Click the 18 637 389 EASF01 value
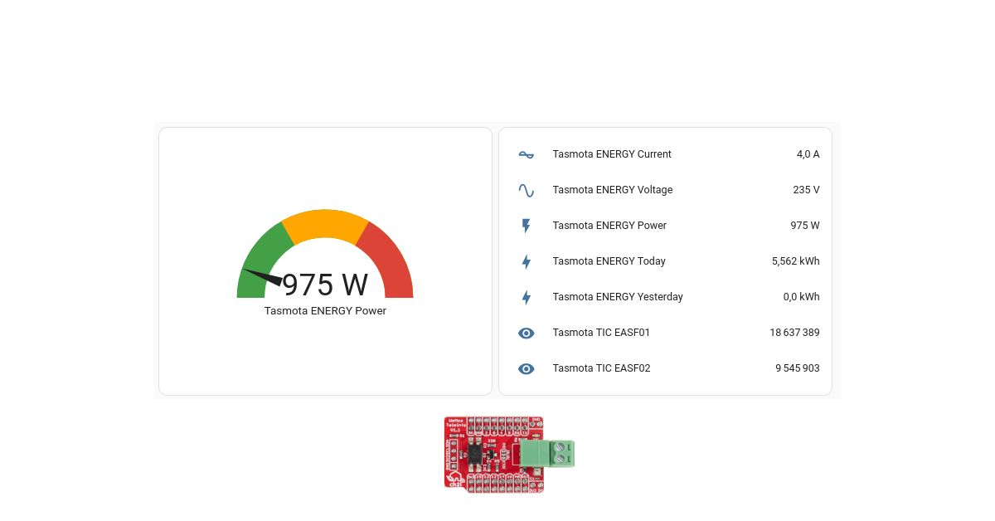The image size is (995, 521). coord(794,333)
